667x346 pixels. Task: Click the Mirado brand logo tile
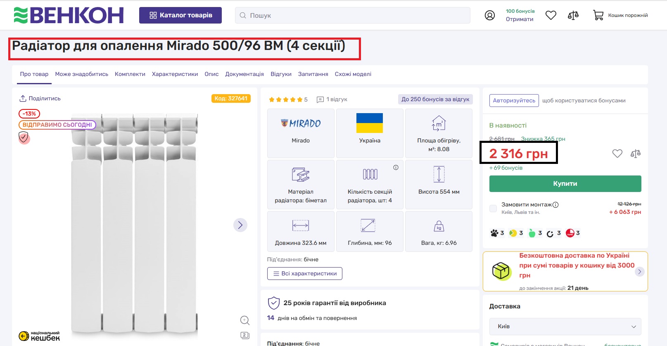301,133
